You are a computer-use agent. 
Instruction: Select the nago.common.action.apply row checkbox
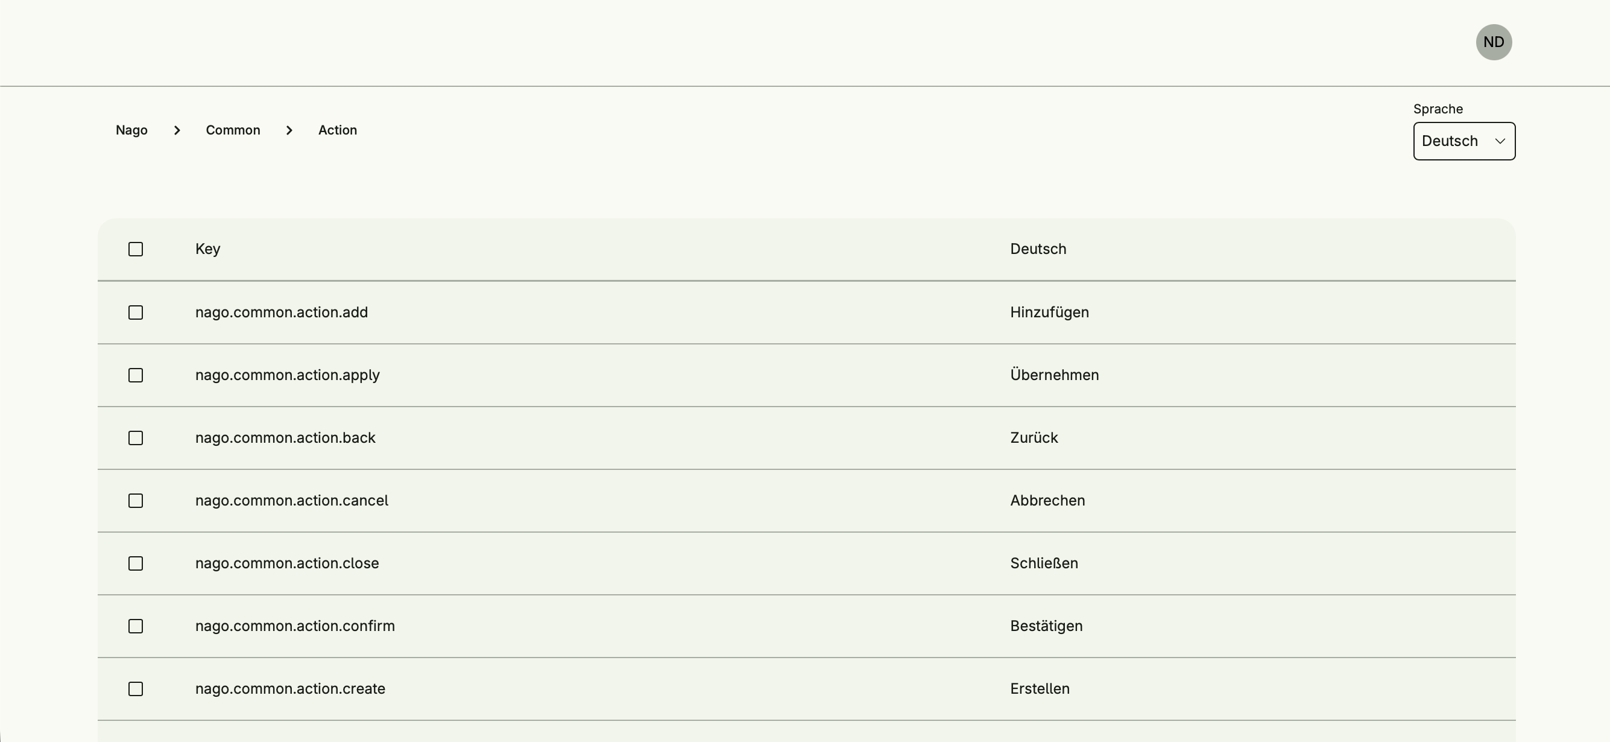(136, 375)
